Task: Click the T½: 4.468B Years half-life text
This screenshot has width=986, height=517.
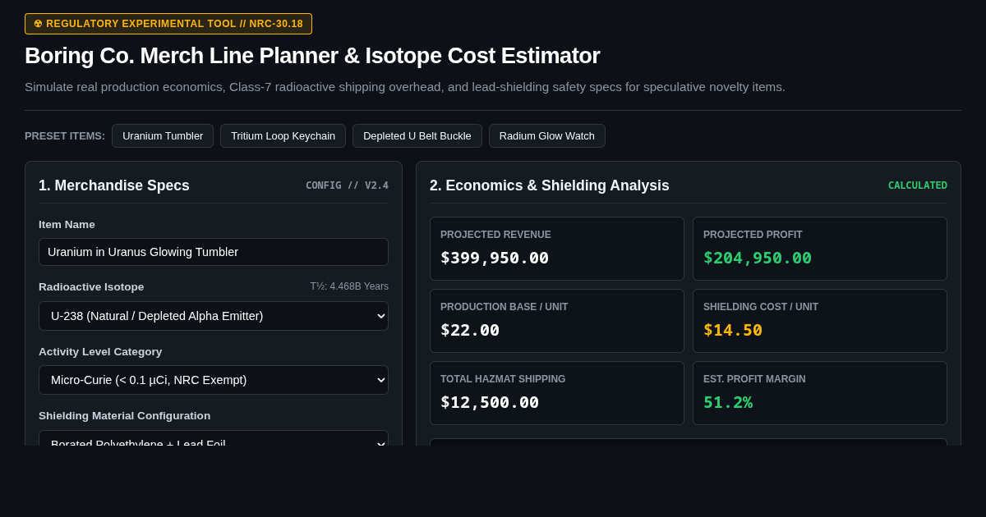Action: 349,286
